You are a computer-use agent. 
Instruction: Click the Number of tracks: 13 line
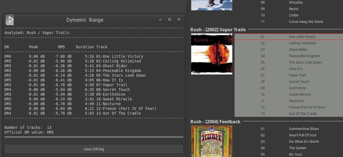pos(28,127)
